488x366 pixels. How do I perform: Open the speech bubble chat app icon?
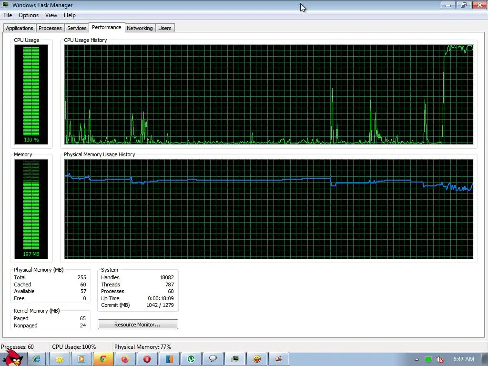213,359
